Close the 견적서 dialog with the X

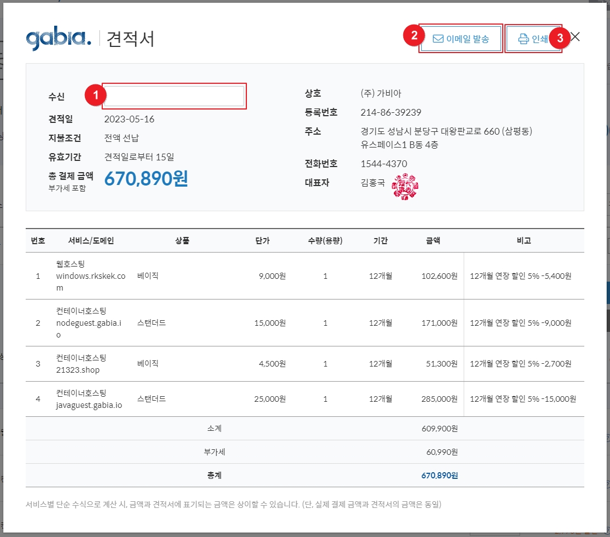[575, 37]
